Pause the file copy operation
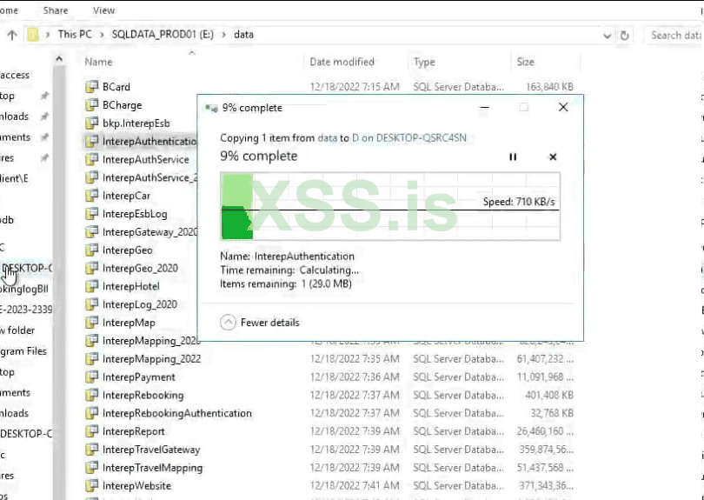704x500 pixels. (x=513, y=157)
